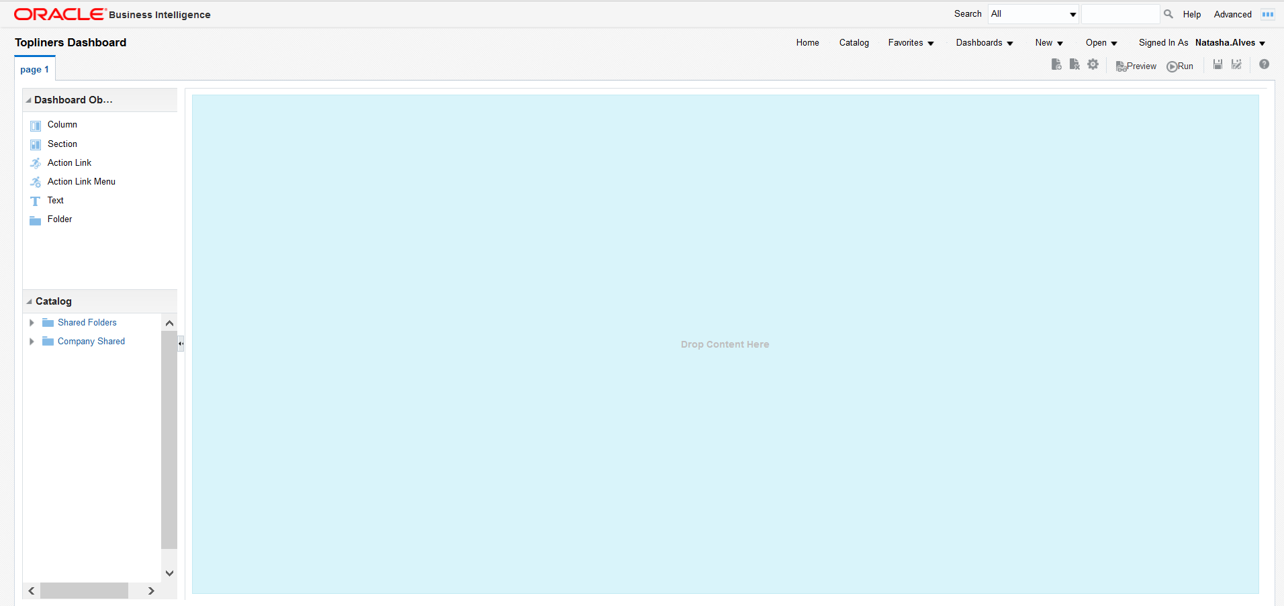Open the Shared Folders link
The width and height of the screenshot is (1284, 606).
(x=87, y=323)
